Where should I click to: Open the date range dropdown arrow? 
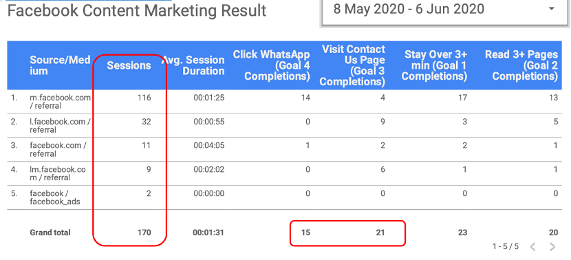click(x=551, y=9)
